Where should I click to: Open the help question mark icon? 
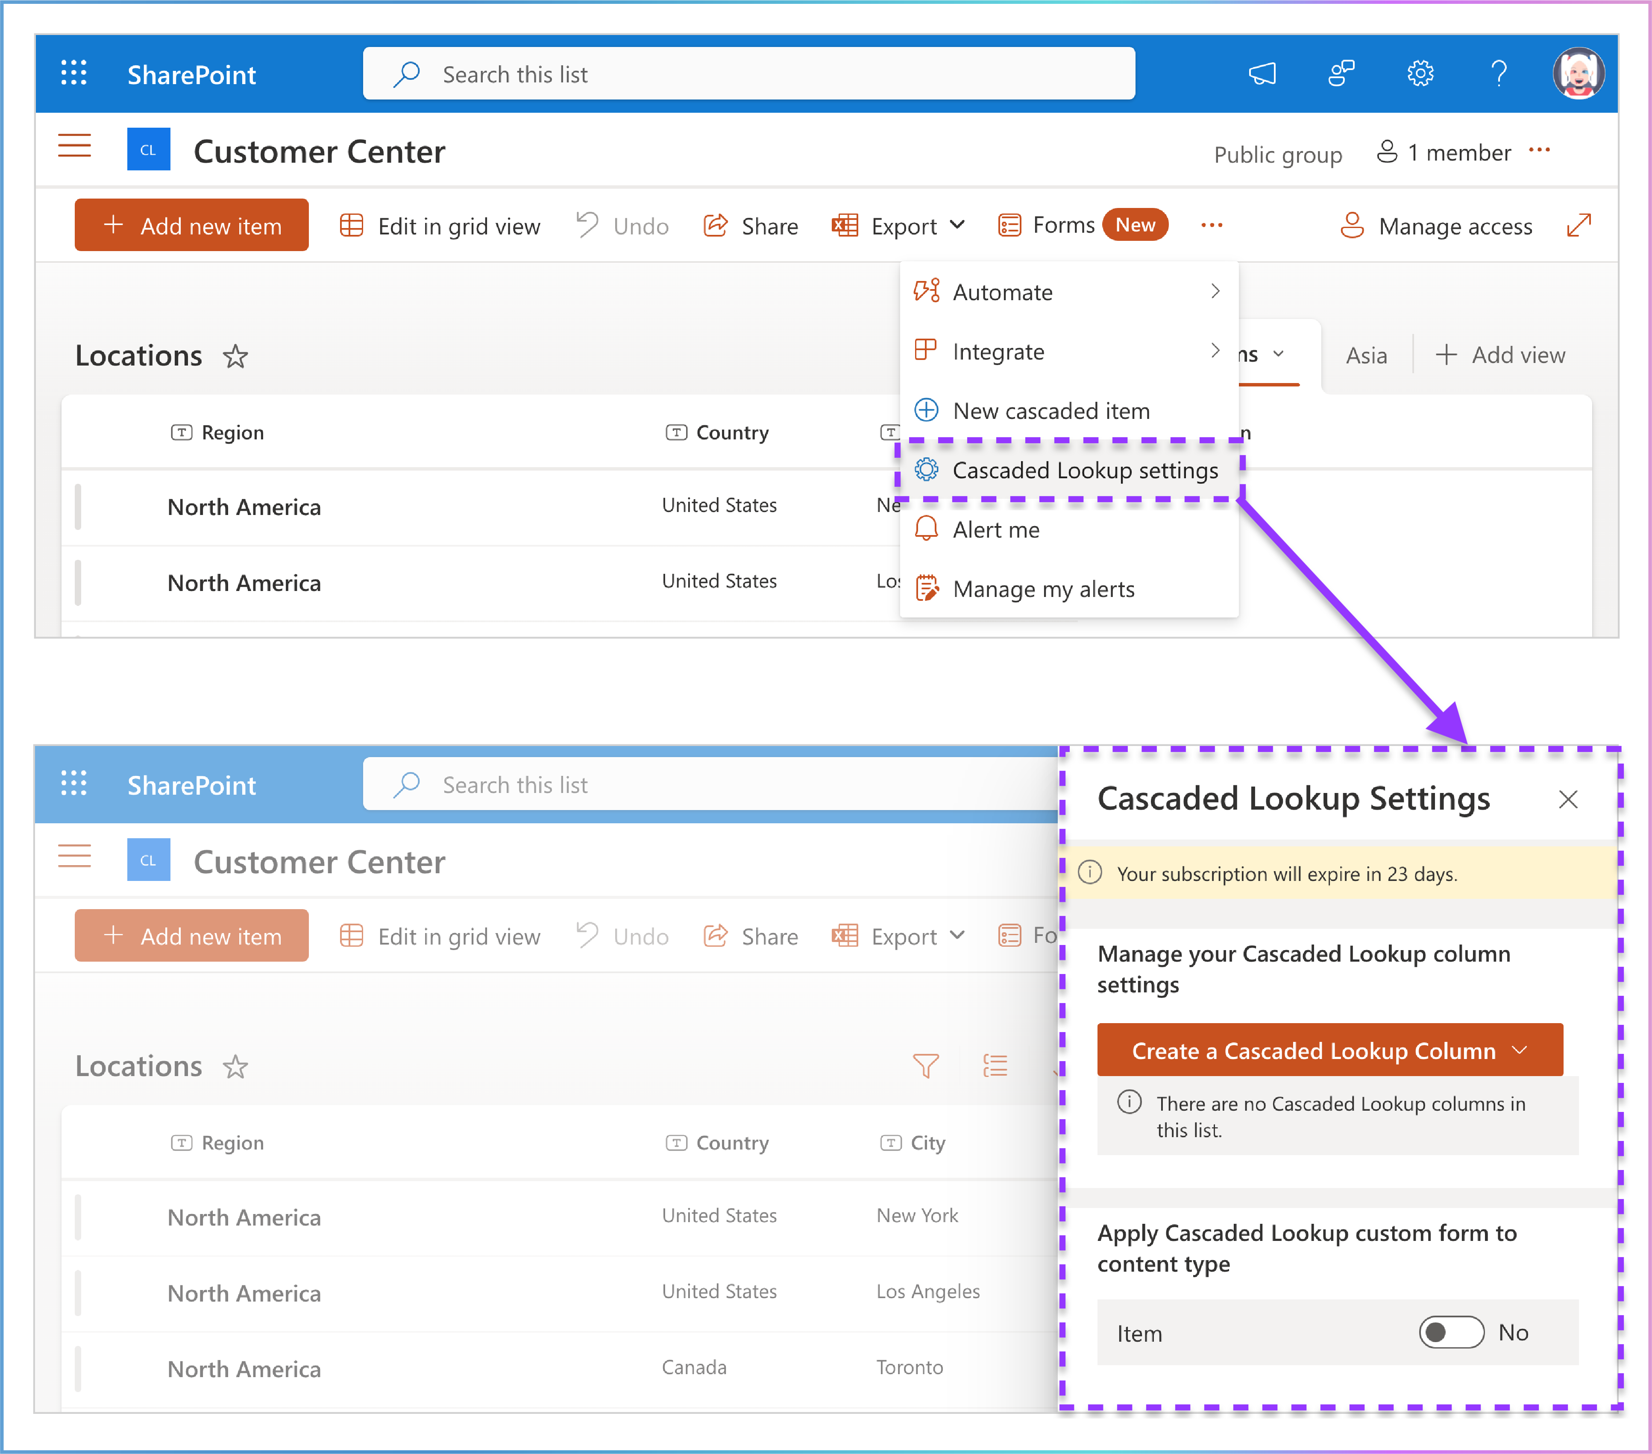[x=1499, y=73]
